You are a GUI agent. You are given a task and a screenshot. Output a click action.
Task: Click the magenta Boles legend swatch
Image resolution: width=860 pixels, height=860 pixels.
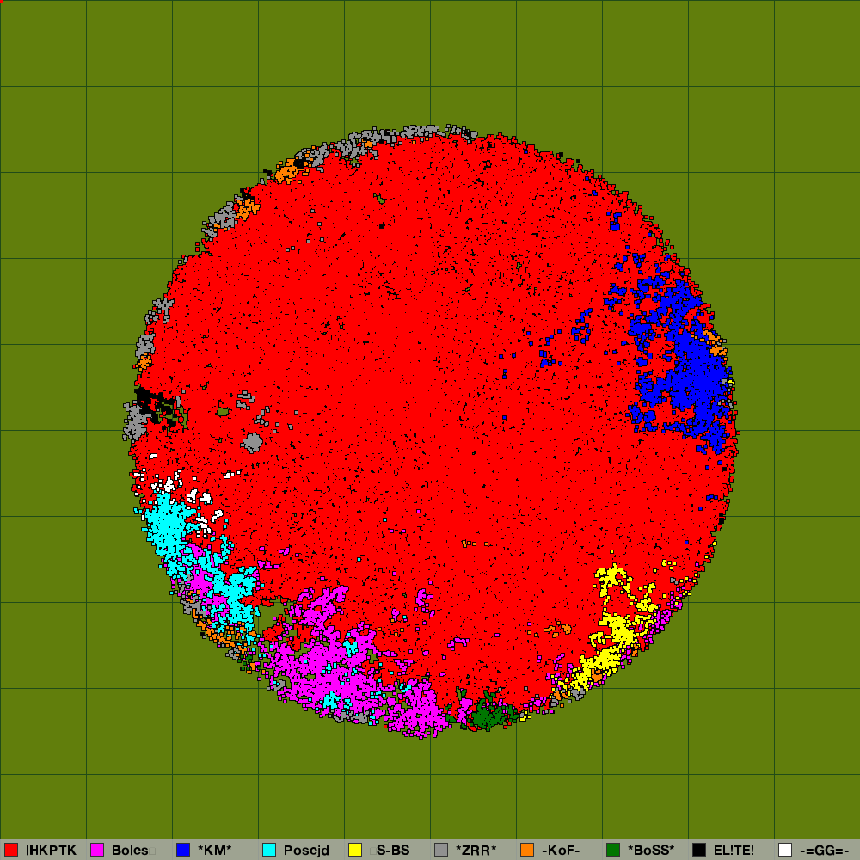click(97, 850)
